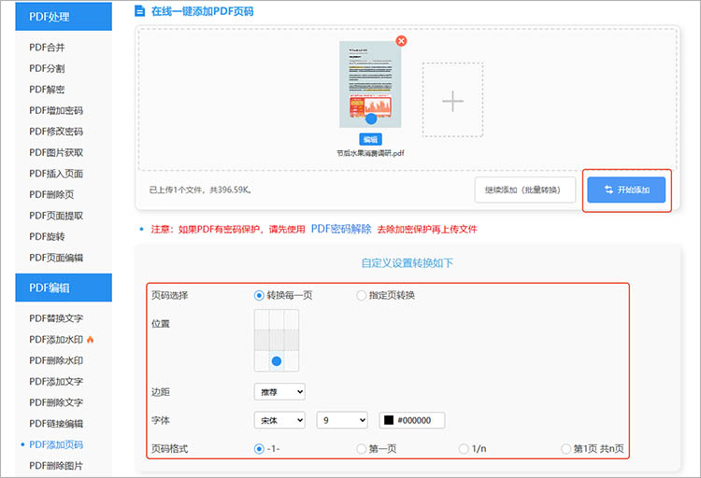Click the document icon beside page title
The width and height of the screenshot is (701, 478).
[140, 10]
